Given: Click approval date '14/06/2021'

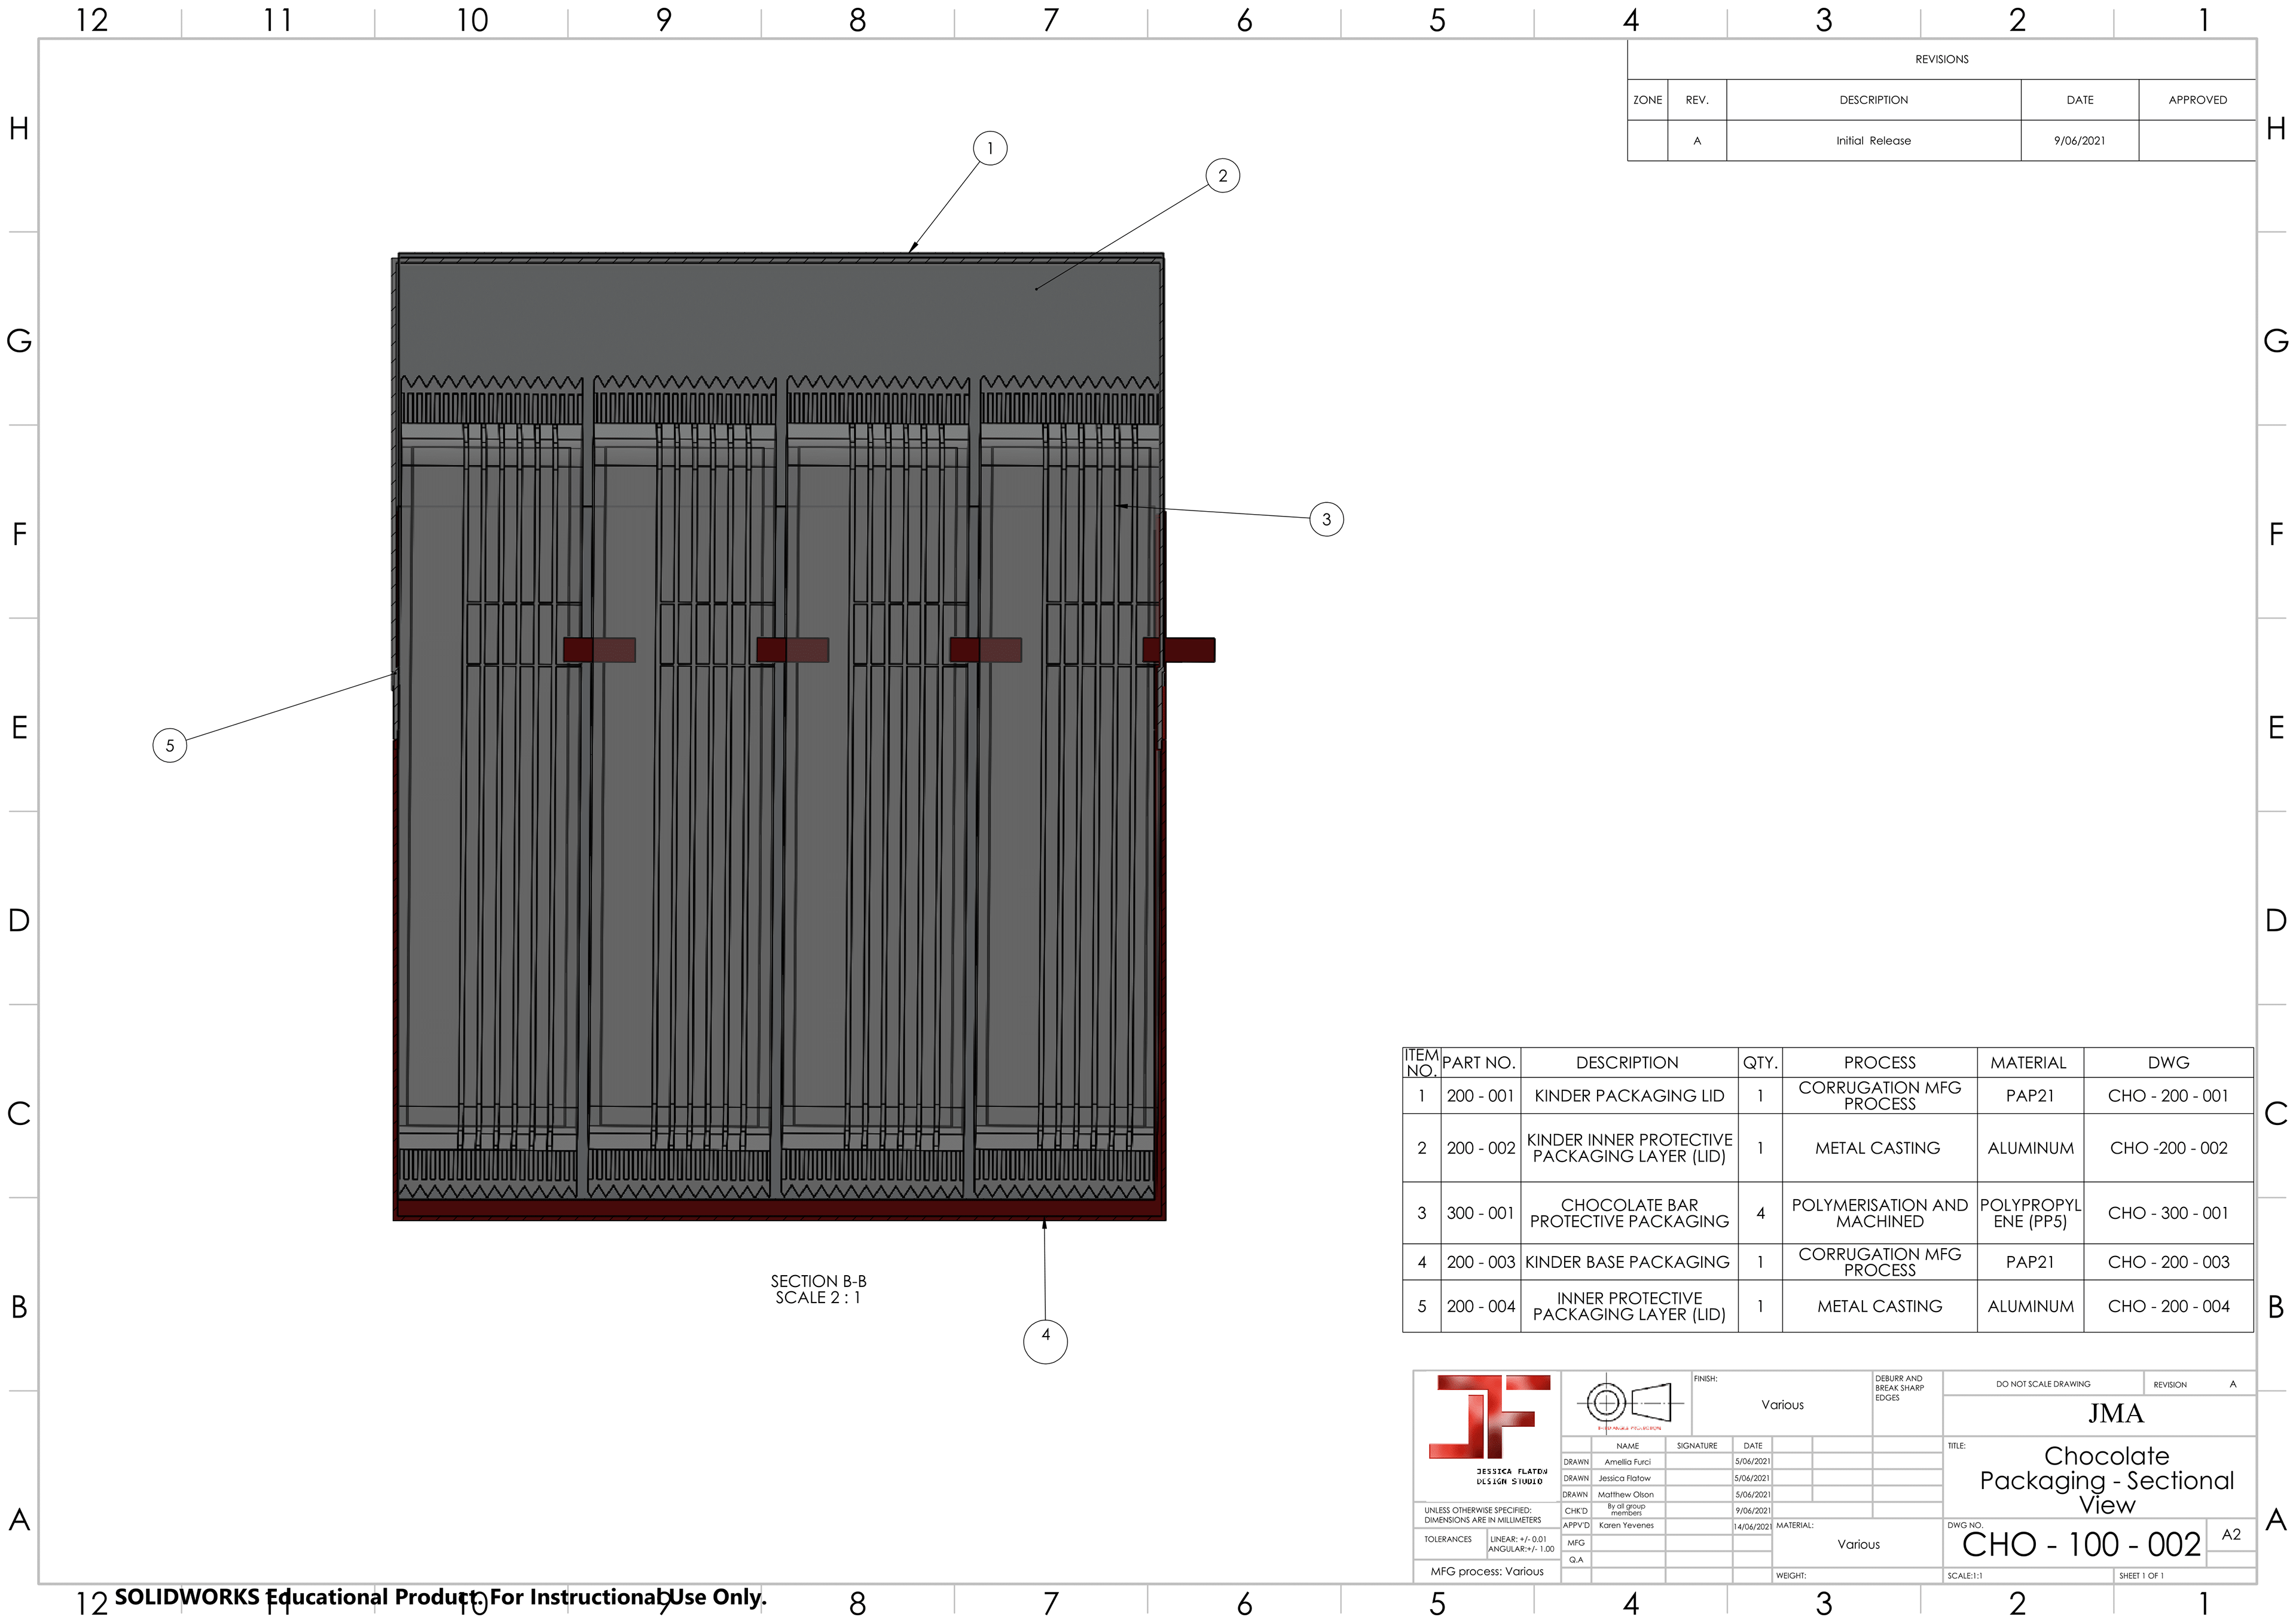Looking at the screenshot, I should tap(1752, 1527).
